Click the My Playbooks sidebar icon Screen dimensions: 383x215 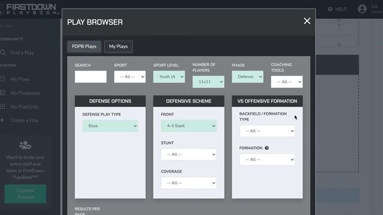coord(2,93)
